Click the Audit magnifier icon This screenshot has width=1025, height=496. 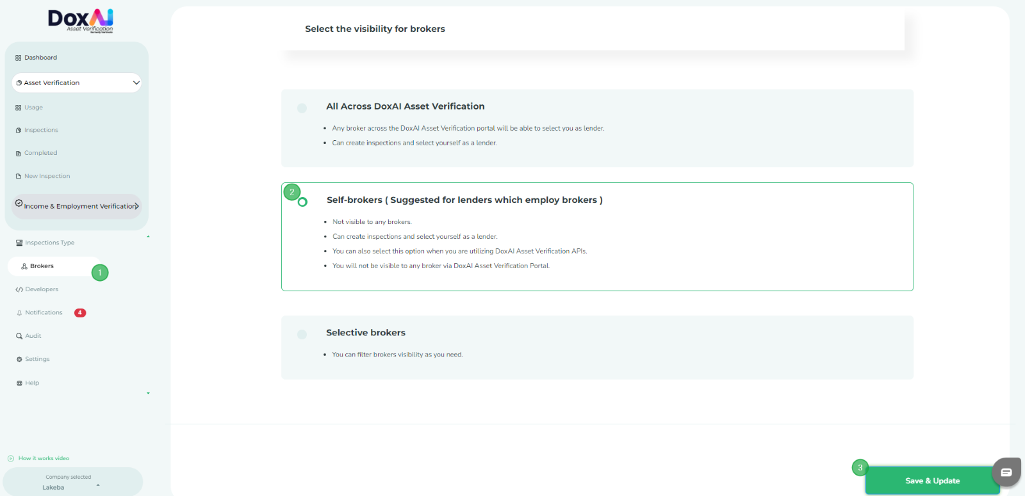click(19, 336)
